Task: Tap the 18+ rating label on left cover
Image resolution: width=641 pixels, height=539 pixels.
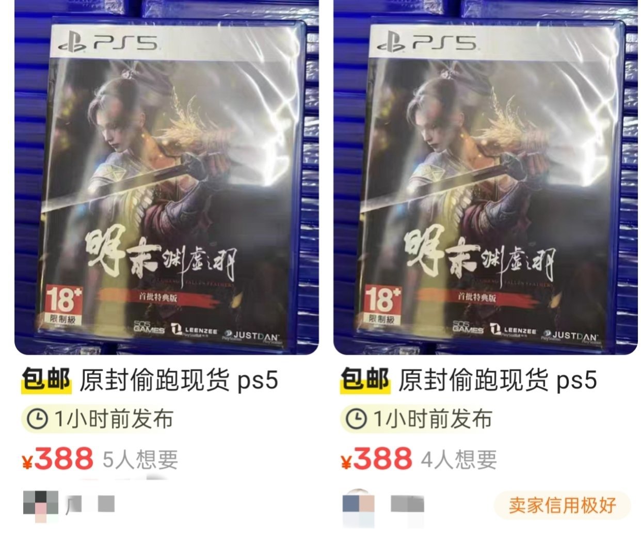Action: pos(63,305)
